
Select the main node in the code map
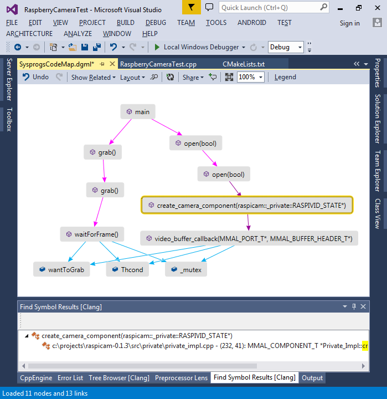(x=138, y=112)
